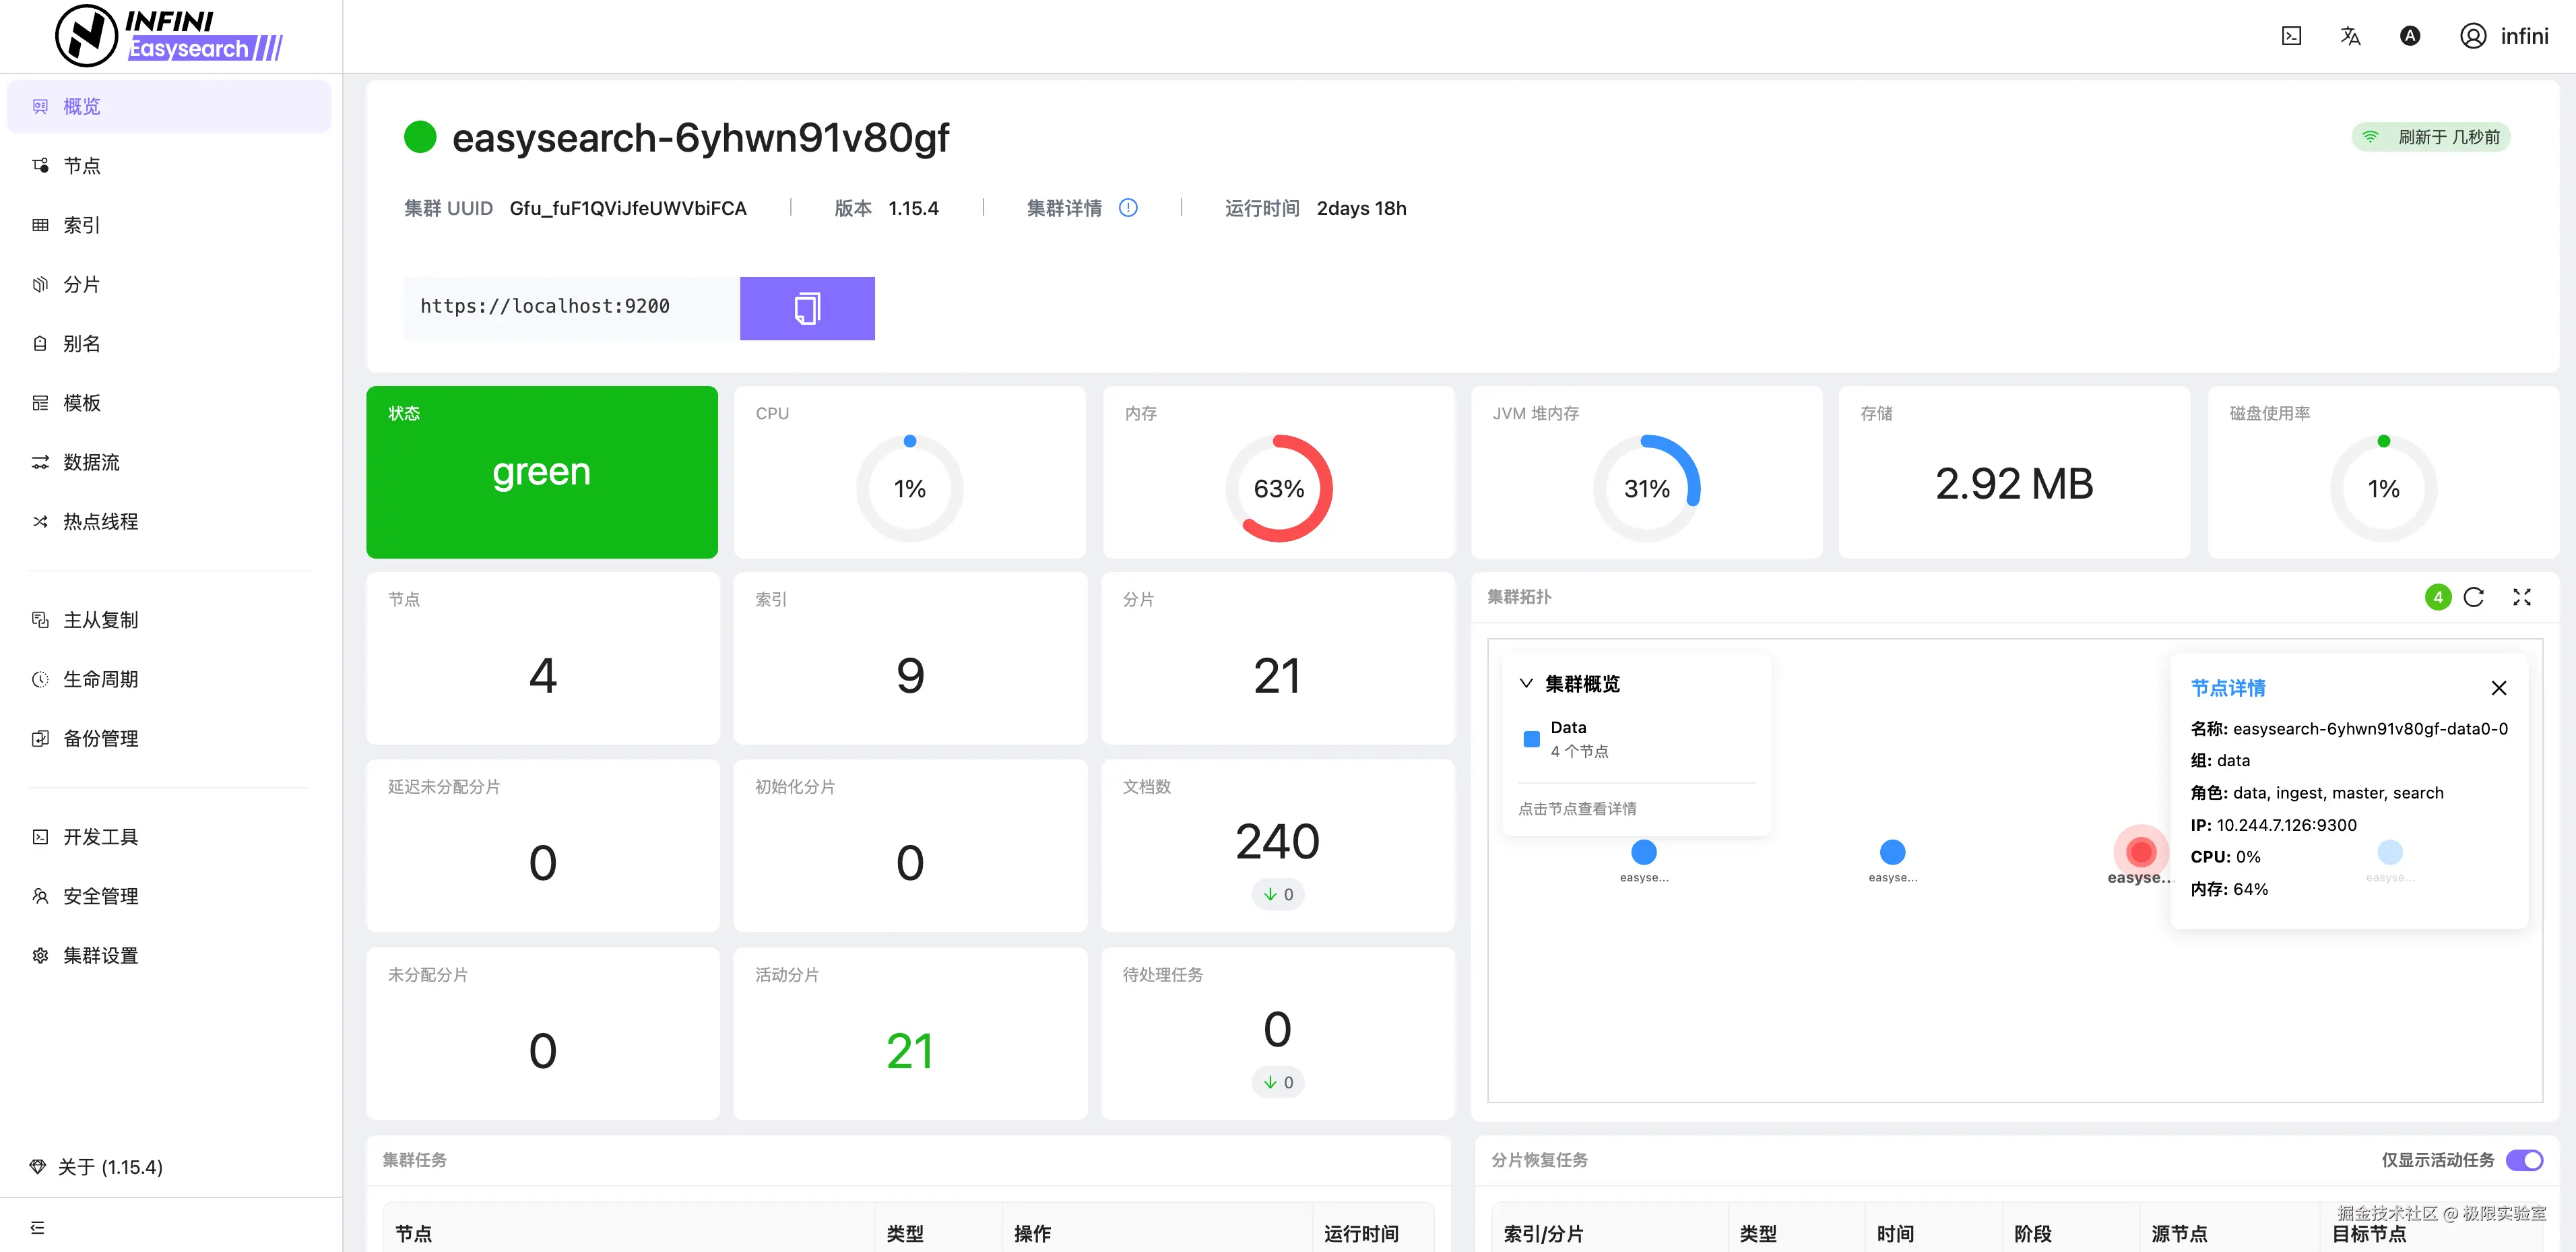This screenshot has width=2576, height=1252.
Task: Collapse the cluster overview legend panel
Action: click(1526, 684)
